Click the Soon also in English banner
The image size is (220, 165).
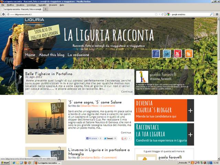pyautogui.click(x=44, y=33)
